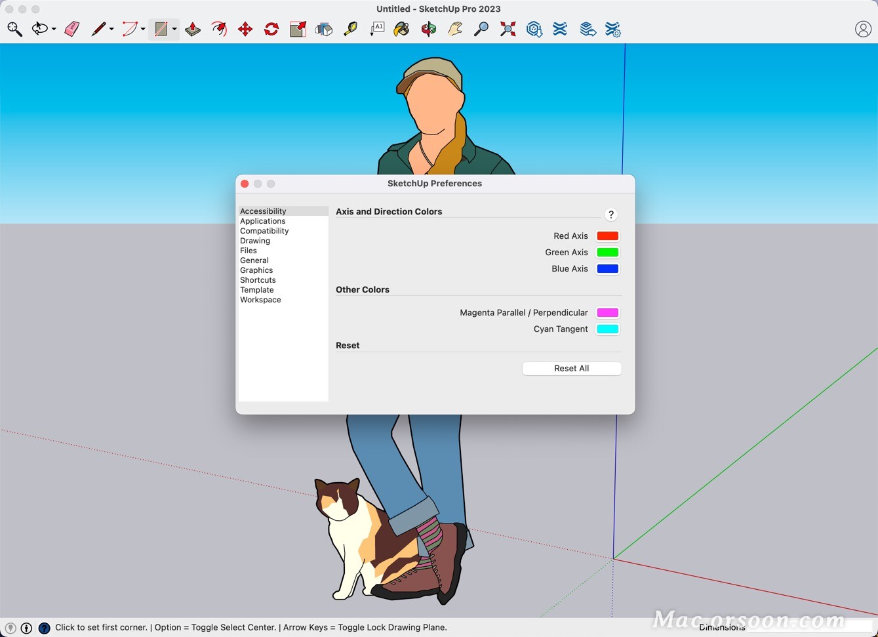Select Template in the preferences list
The image size is (878, 637).
pyautogui.click(x=257, y=290)
